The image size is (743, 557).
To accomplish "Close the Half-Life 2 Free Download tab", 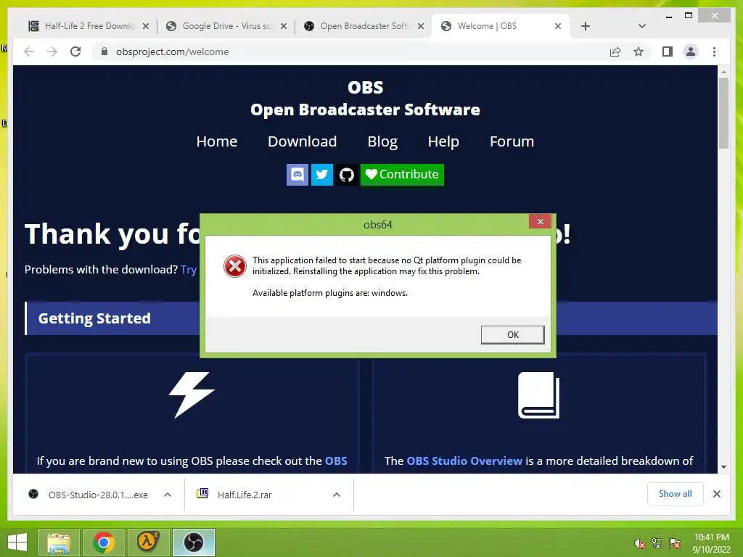I will (146, 27).
